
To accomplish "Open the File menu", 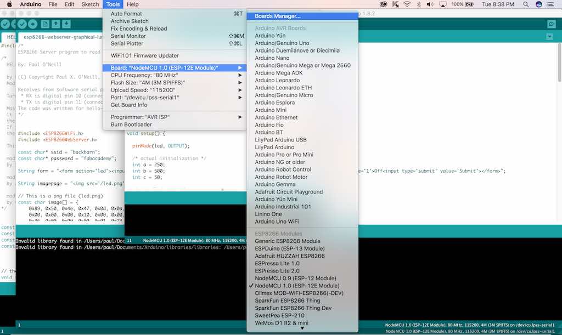I will (x=53, y=4).
